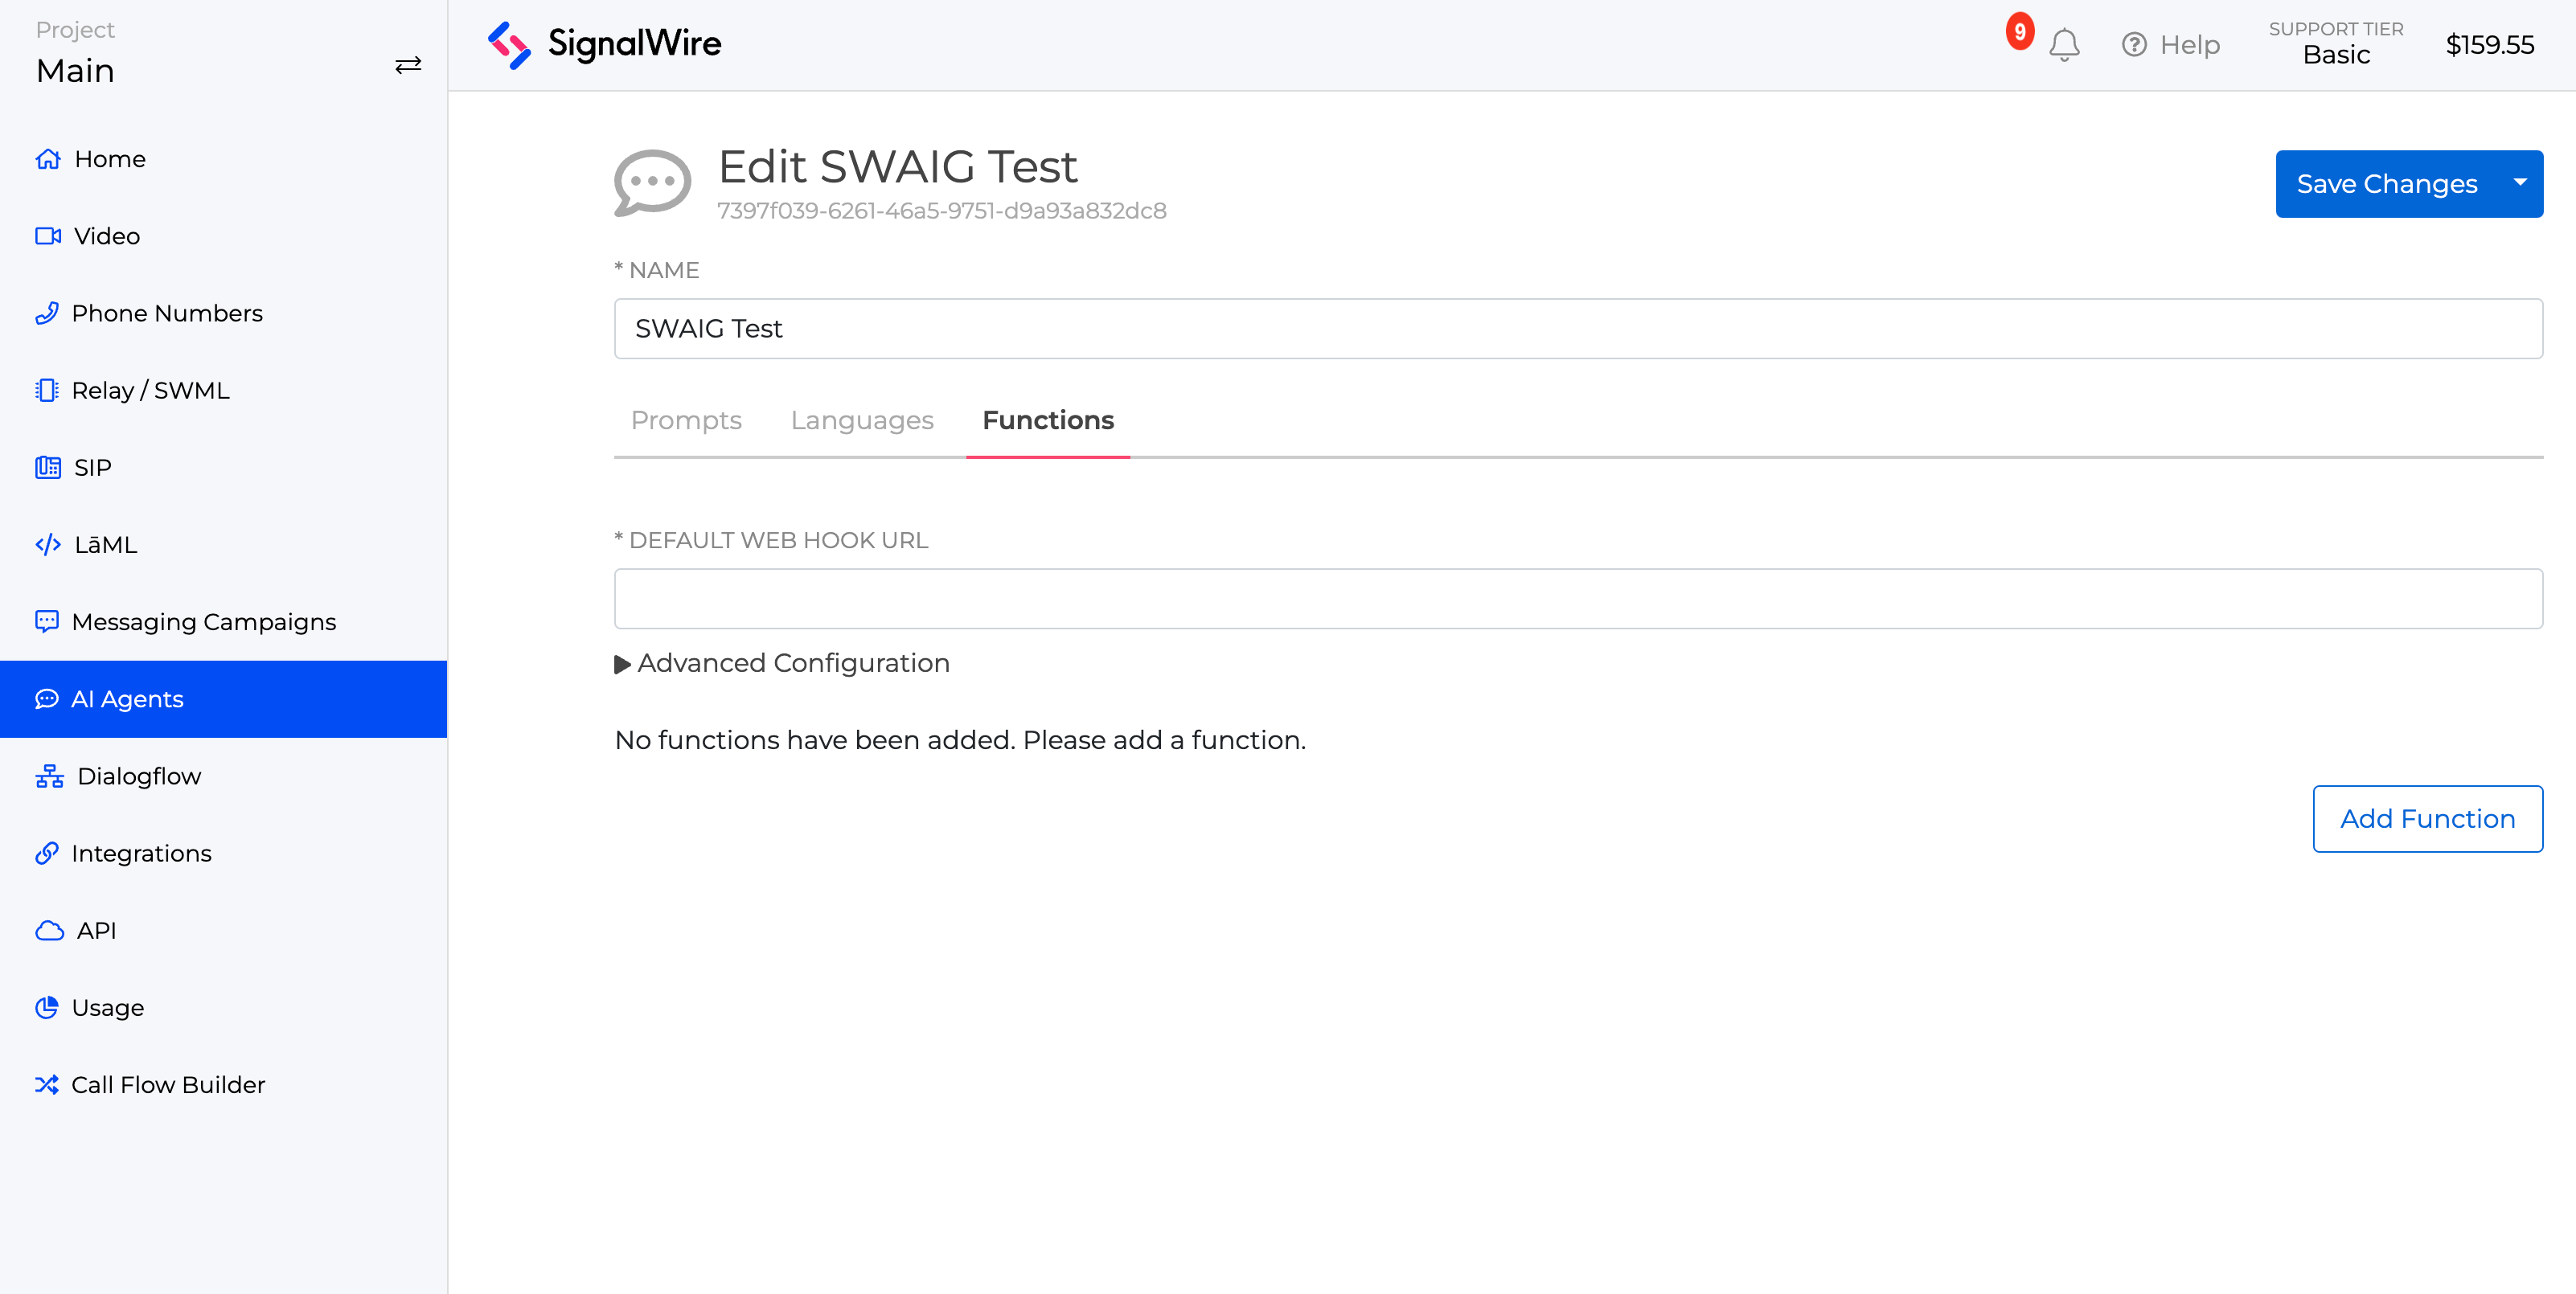Click the LaML code brackets icon
The image size is (2576, 1294).
pyautogui.click(x=48, y=544)
